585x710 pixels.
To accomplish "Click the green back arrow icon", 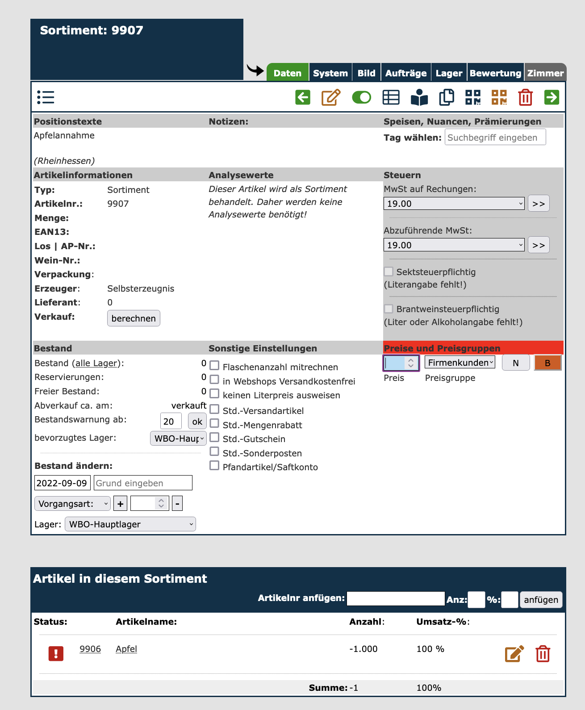I will pos(303,97).
